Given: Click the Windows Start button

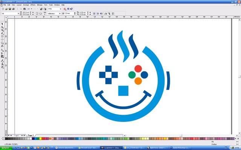Looking at the screenshot, I should pos(6,148).
